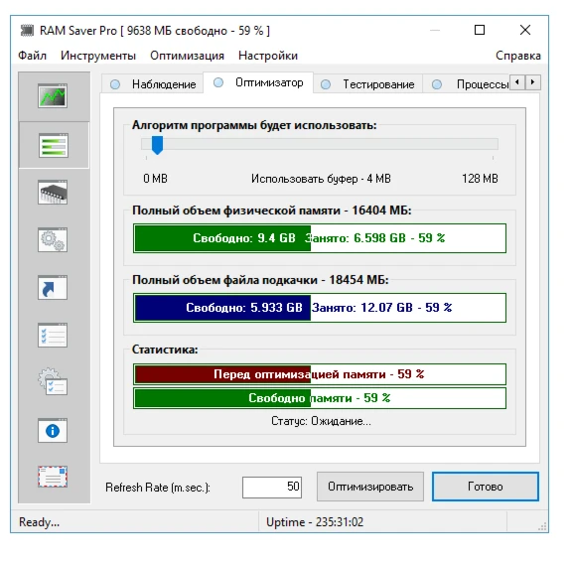Select the optimizer bars sidebar icon

pyautogui.click(x=54, y=145)
